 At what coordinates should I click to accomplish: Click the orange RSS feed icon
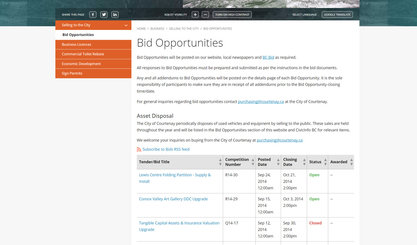click(x=139, y=150)
